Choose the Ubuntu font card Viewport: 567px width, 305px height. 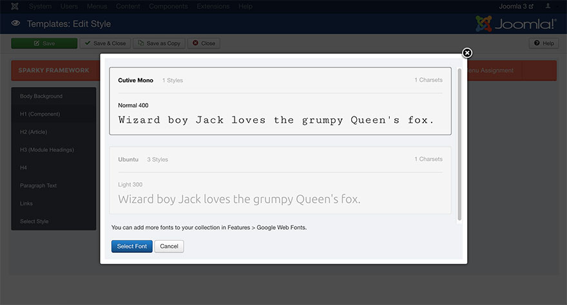[280, 180]
